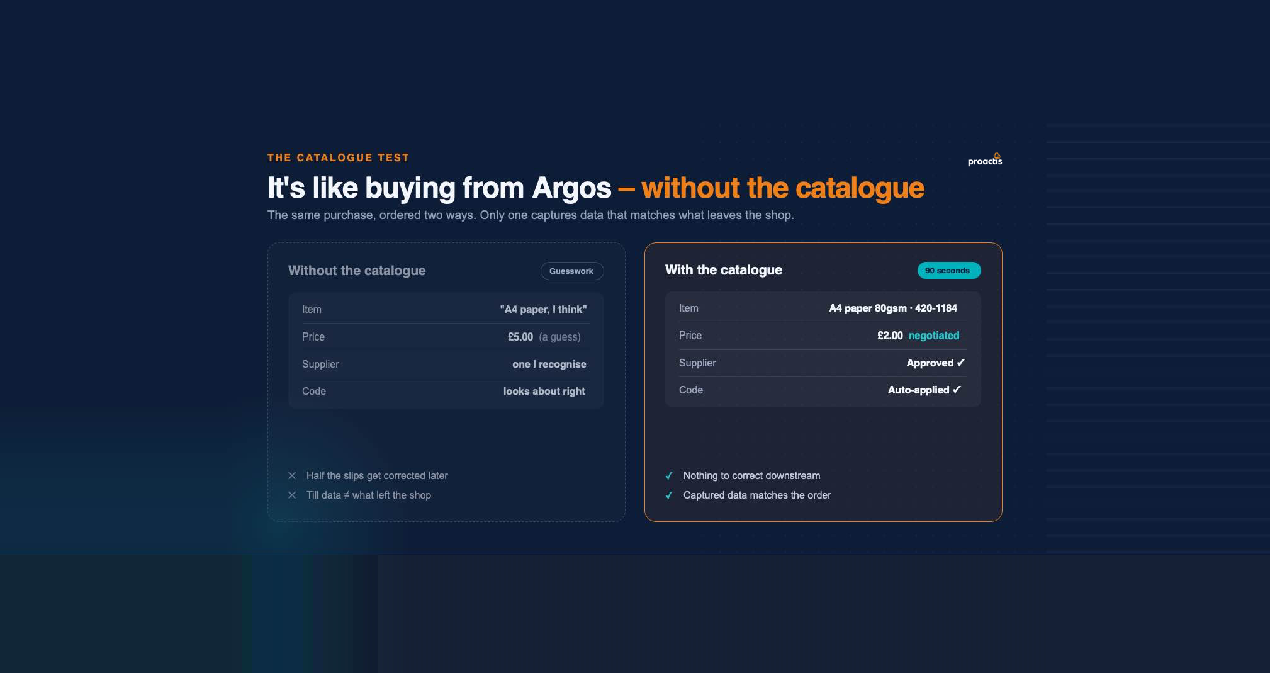
Task: Click the '£5.00' price value
Action: point(520,337)
